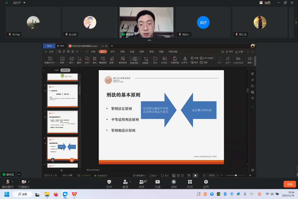Screen dimensions: 298x199
Task: Open Firefox from the Windows taskbar
Action: (x=56, y=194)
